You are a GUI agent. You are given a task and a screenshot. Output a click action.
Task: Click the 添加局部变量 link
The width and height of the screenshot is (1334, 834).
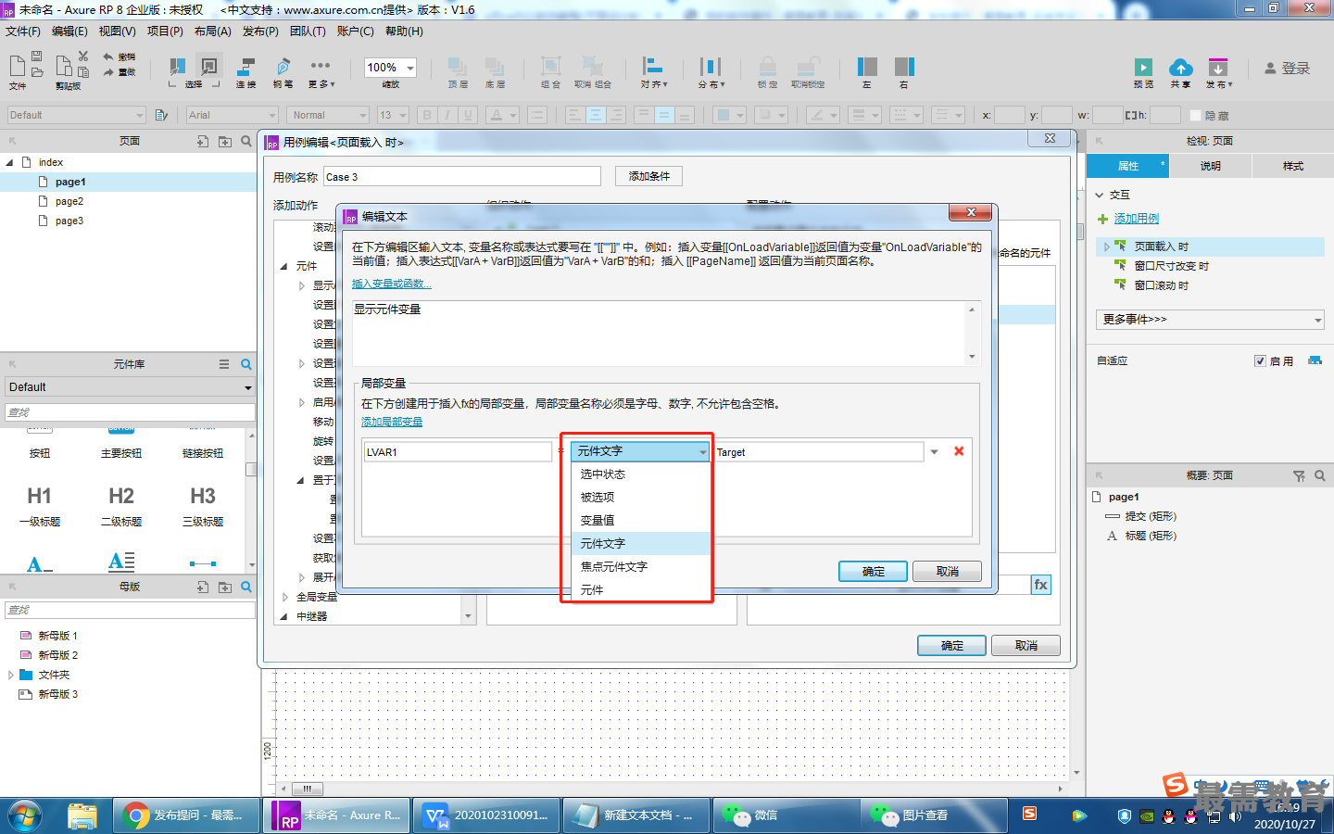pyautogui.click(x=392, y=422)
